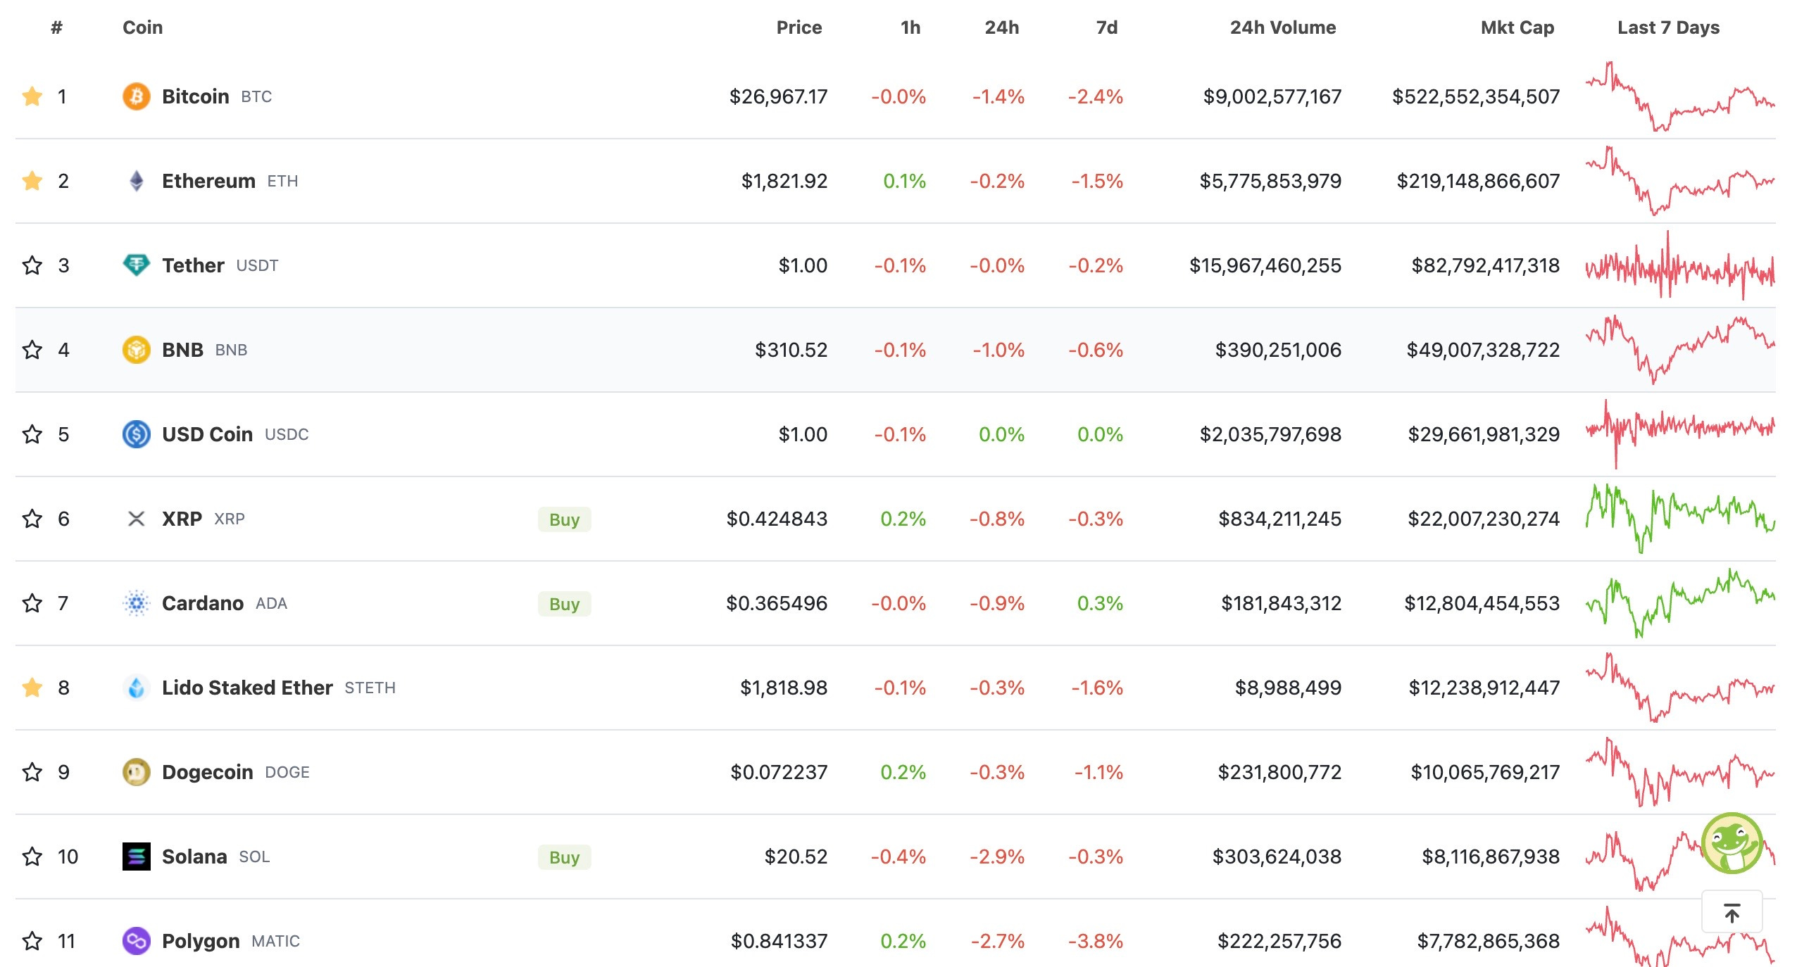Click the XRP cross logo
Screen dimensions: 1797x967
(137, 519)
